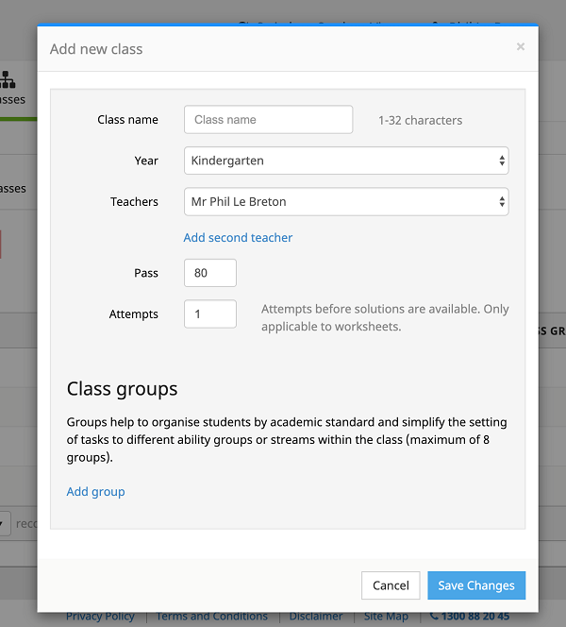Click the Class name text field

268,120
